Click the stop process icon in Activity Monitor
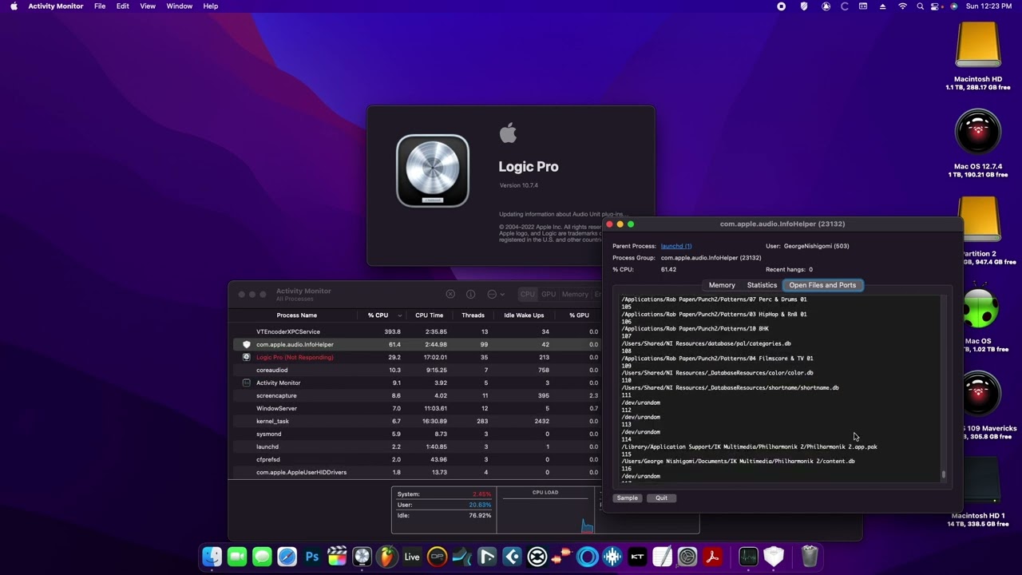Screen dimensions: 1022x575 [450, 295]
